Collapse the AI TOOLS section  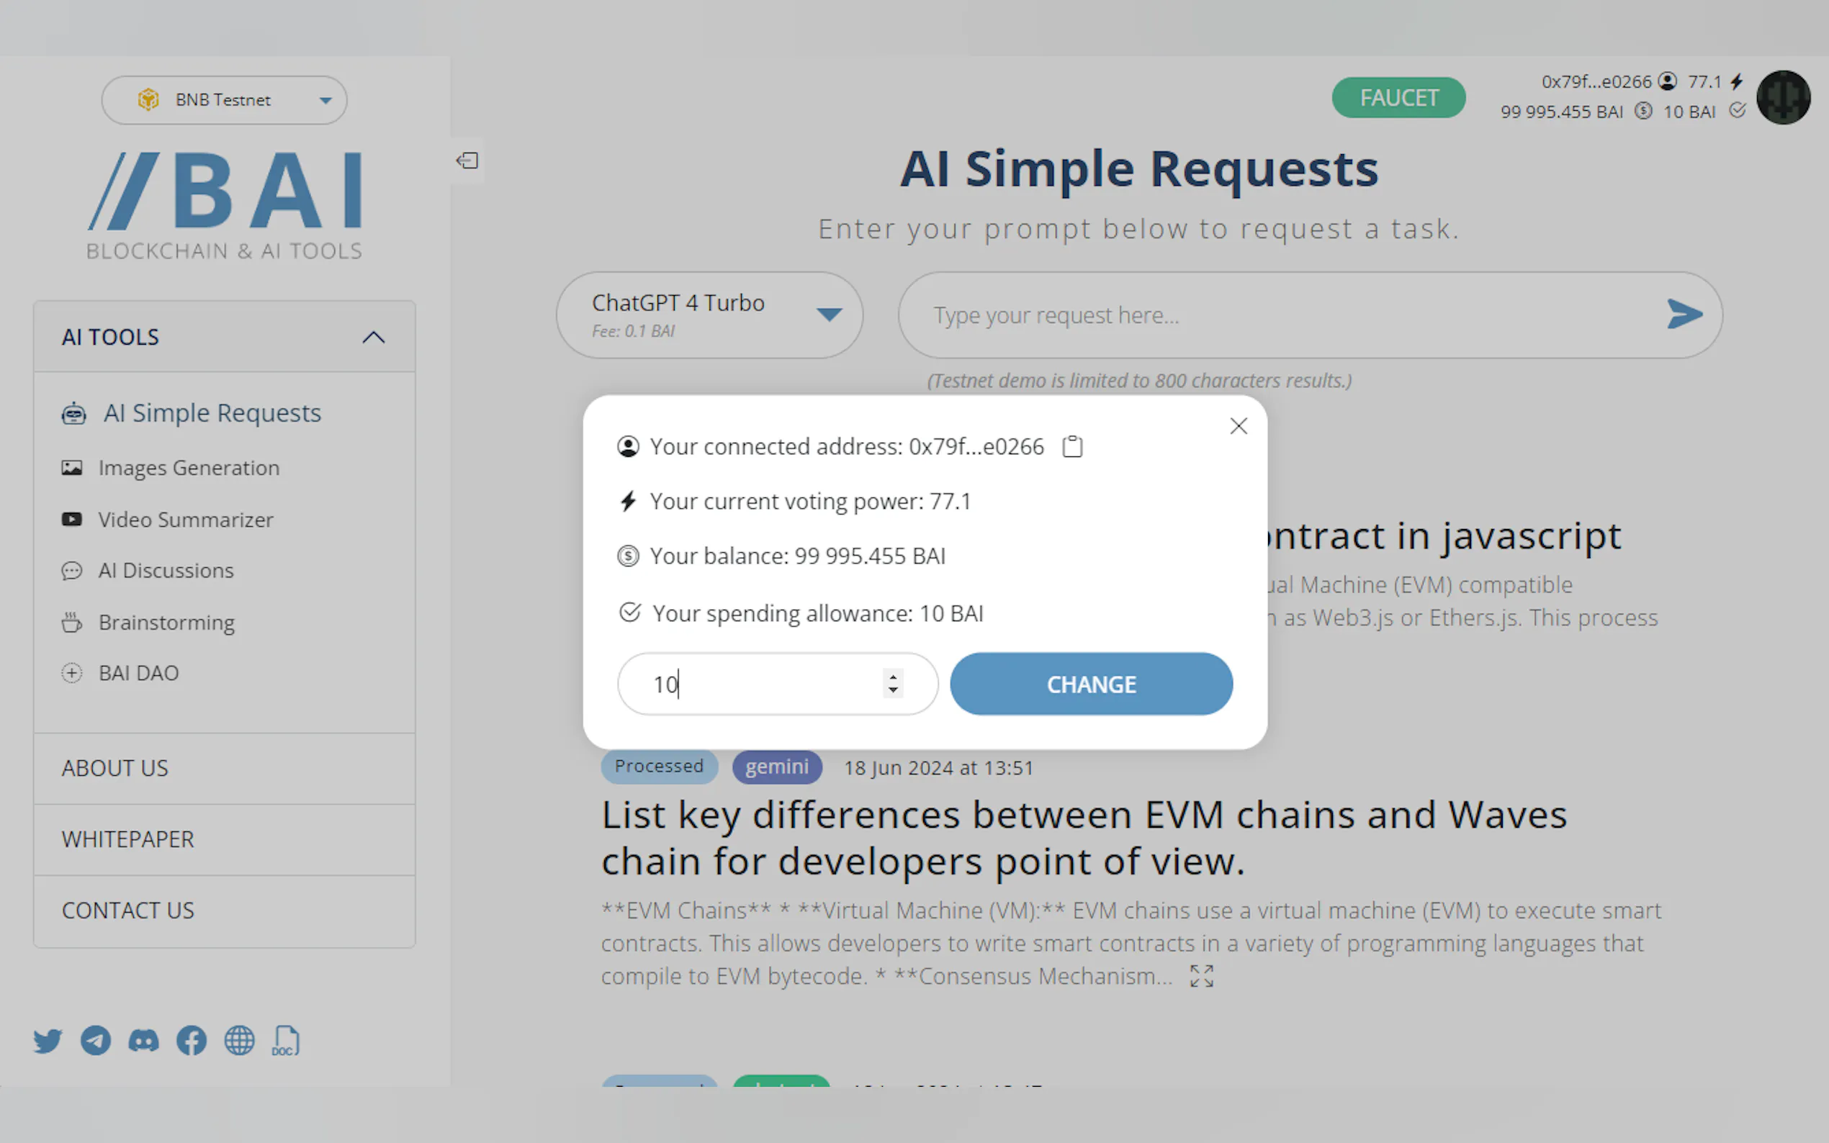(374, 337)
